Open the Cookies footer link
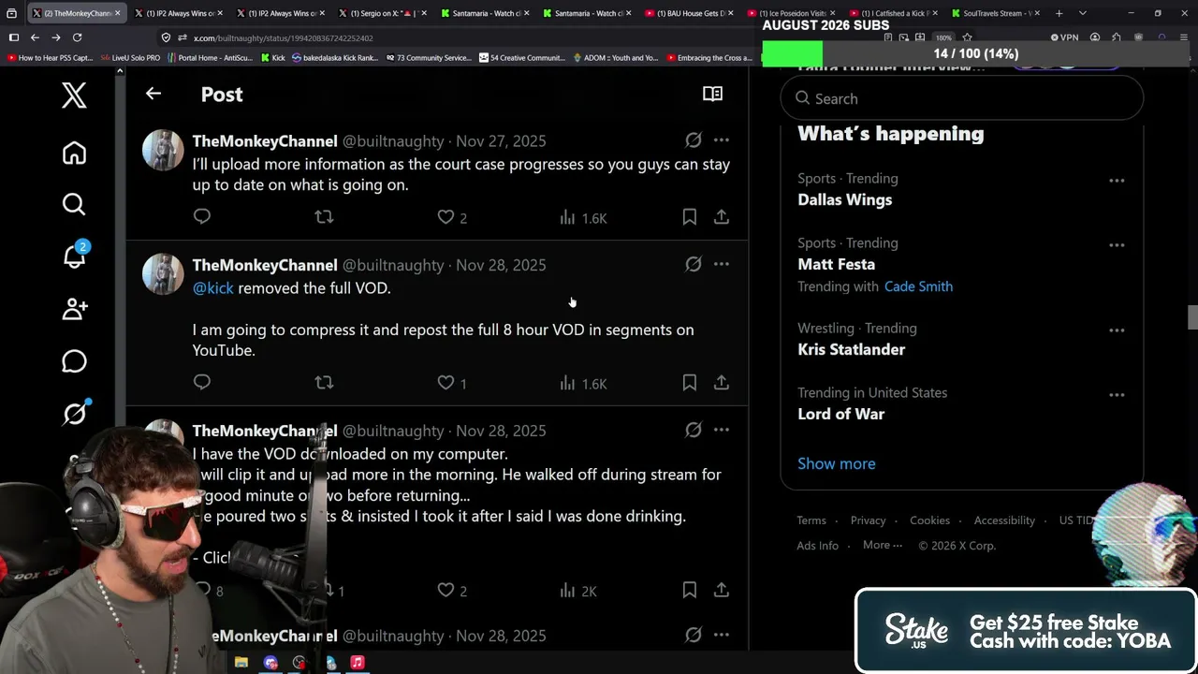1198x674 pixels. [x=929, y=520]
